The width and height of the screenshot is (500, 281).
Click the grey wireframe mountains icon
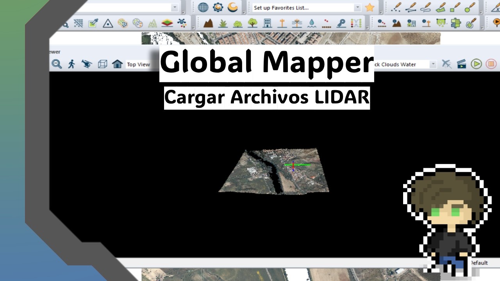click(x=152, y=23)
